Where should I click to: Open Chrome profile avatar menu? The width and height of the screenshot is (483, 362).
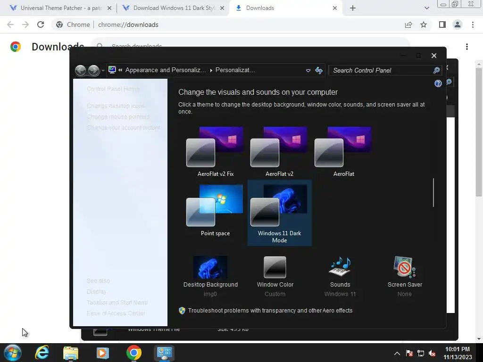tap(458, 25)
